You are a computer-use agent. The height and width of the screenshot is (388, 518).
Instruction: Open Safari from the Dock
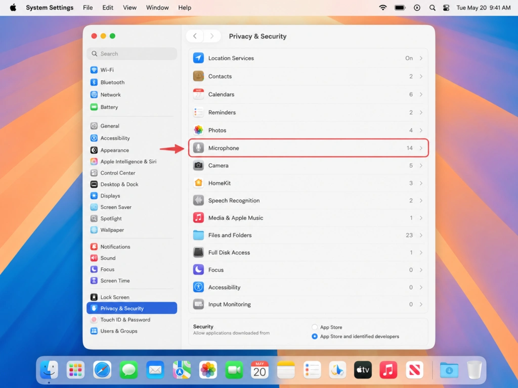coord(102,369)
